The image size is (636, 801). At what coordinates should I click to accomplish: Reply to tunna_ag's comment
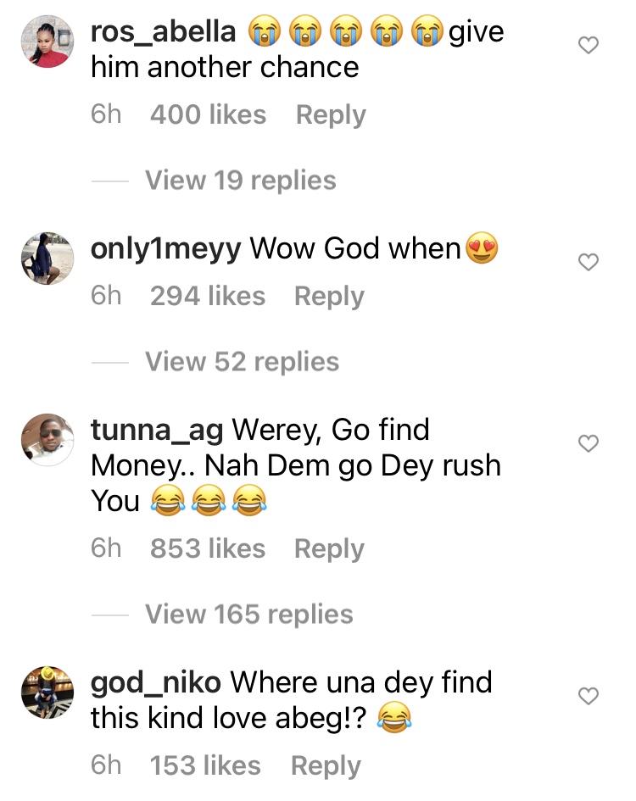[329, 549]
